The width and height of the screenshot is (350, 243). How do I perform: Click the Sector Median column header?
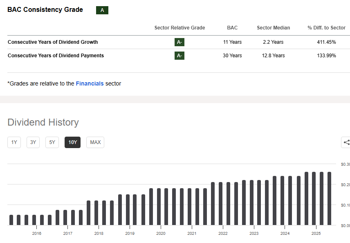click(273, 27)
